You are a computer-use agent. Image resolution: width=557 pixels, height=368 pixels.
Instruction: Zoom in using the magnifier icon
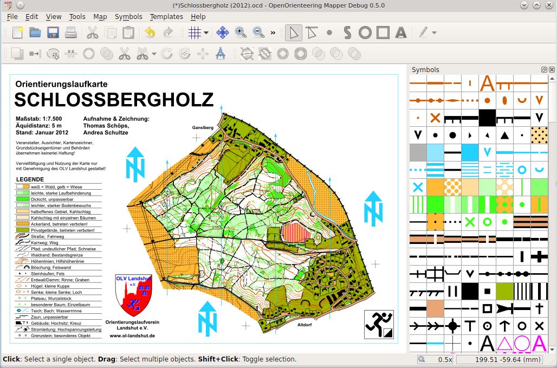240,33
